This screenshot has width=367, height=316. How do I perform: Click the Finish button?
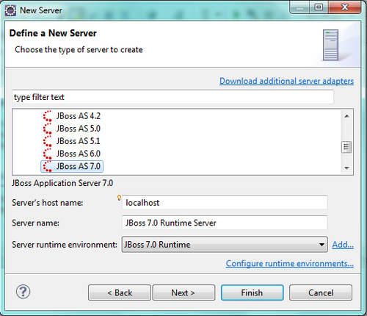252,292
